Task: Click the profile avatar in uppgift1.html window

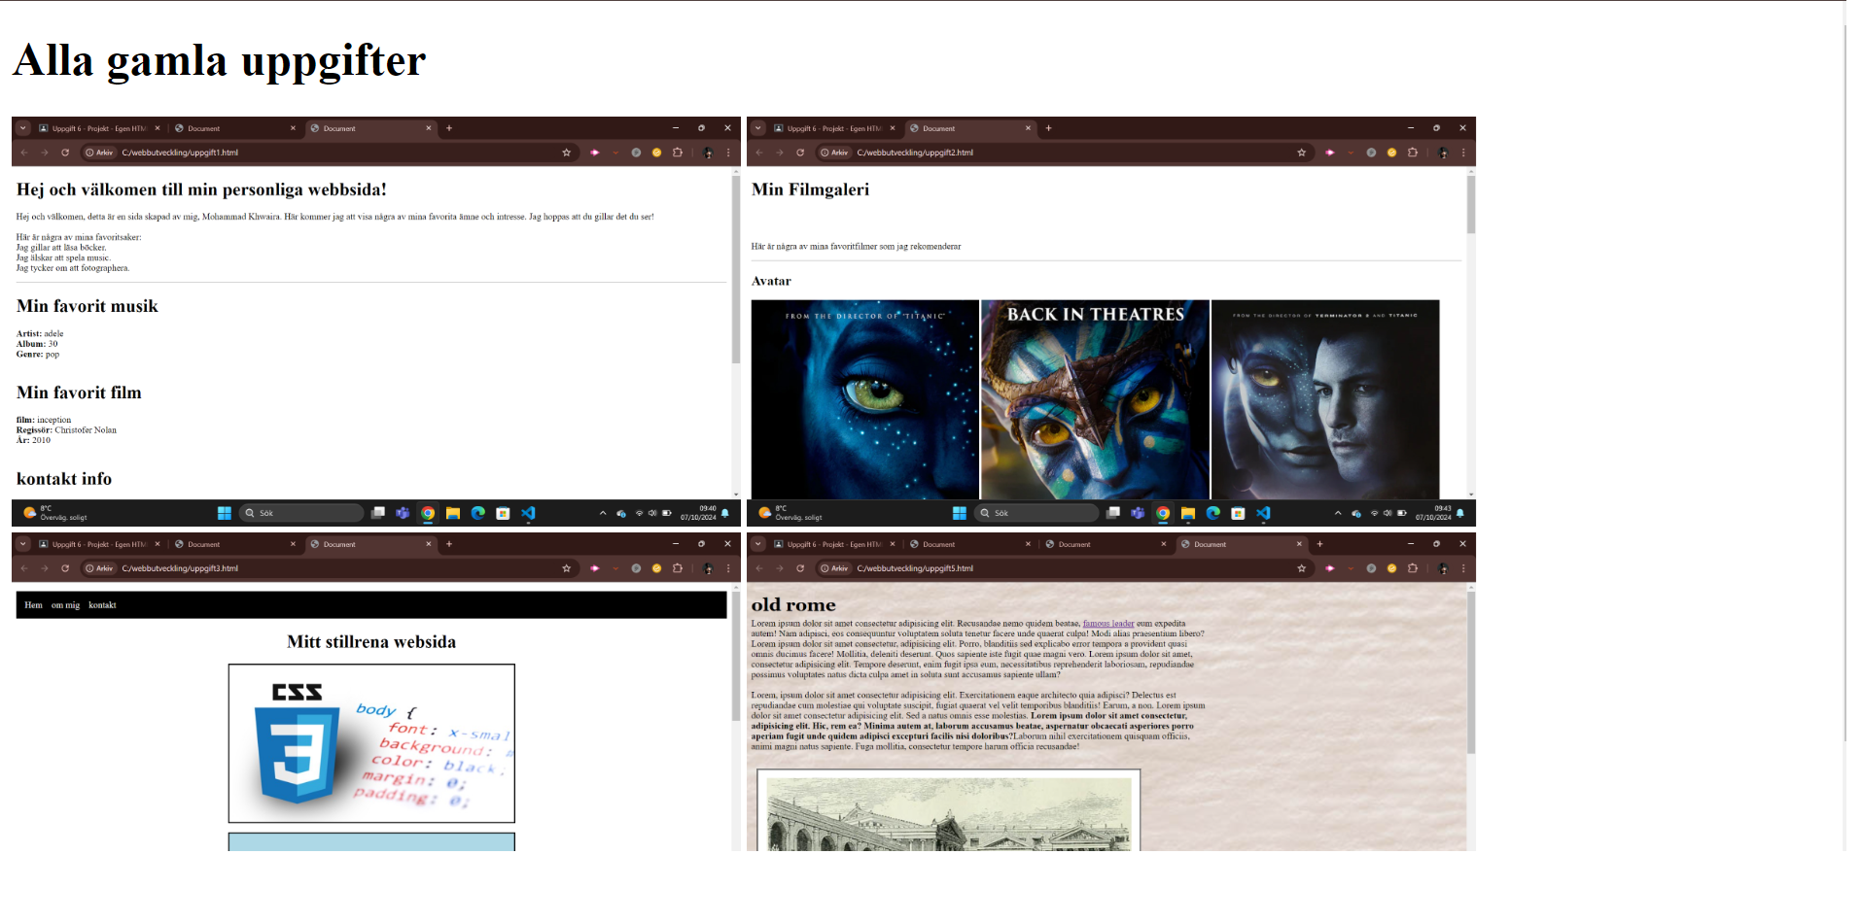Action: (x=708, y=153)
